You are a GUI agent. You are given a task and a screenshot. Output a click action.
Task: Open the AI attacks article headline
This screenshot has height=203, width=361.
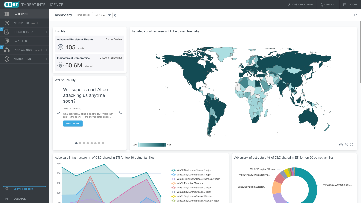[85, 95]
